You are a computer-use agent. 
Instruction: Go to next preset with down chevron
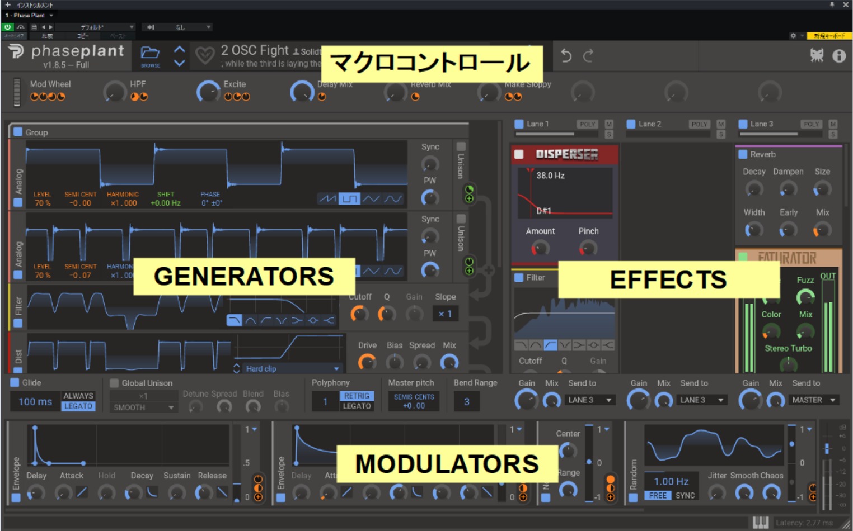pos(179,63)
